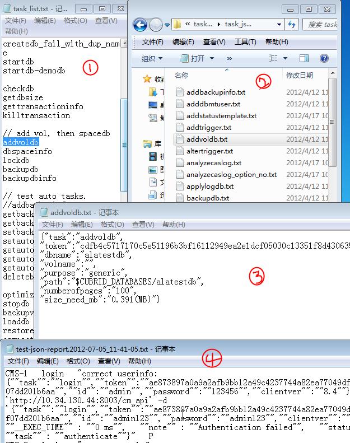Select the music library icon

tap(152, 195)
